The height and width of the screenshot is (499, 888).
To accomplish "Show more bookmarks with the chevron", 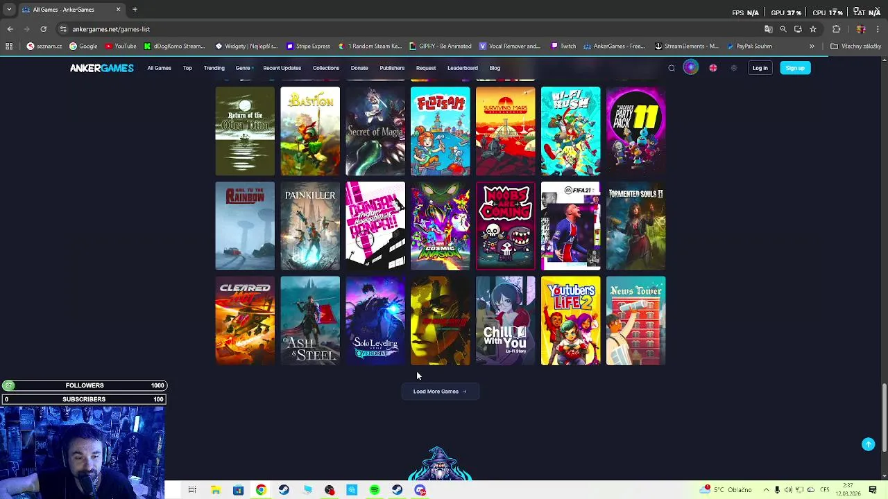I will 812,46.
